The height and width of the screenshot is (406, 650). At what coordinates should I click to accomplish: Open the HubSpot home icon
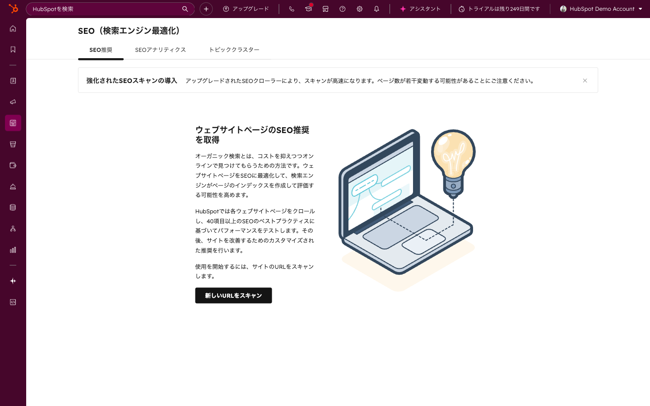[x=13, y=28]
